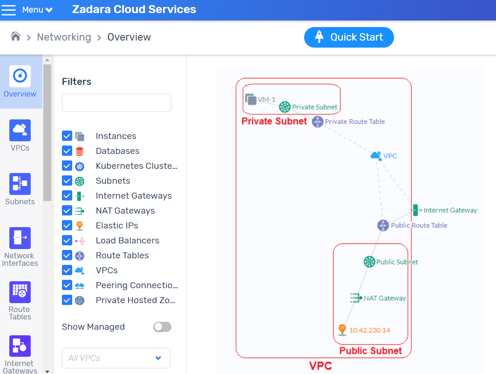Select the 10.42.230.14 elastic IP node

pos(342,330)
